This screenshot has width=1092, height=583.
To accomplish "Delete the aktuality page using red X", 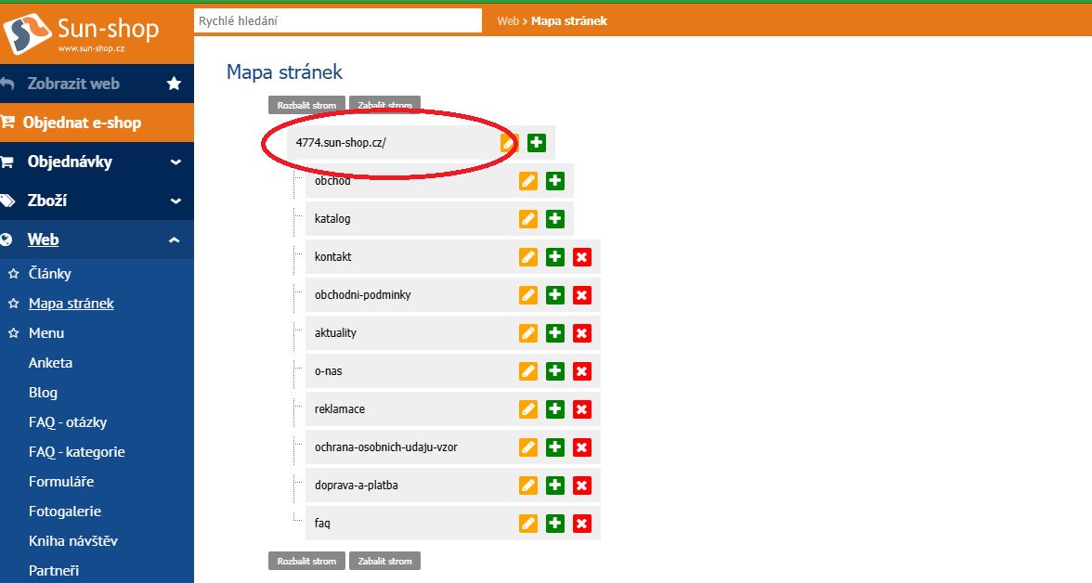I will click(582, 333).
